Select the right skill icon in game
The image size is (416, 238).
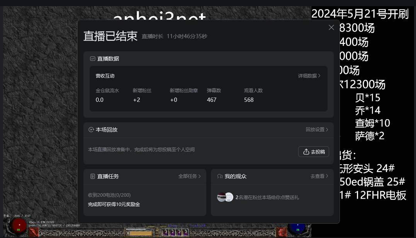click(x=282, y=233)
